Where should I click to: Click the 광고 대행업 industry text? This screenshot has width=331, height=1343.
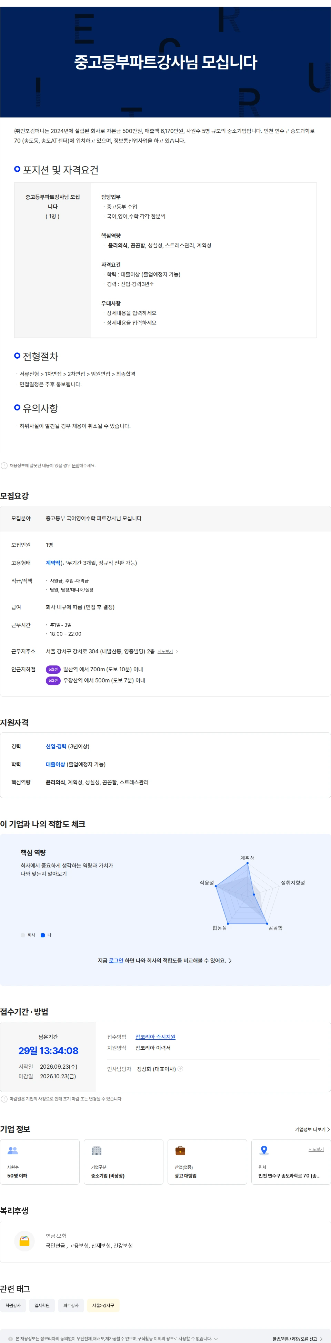pos(186,1176)
